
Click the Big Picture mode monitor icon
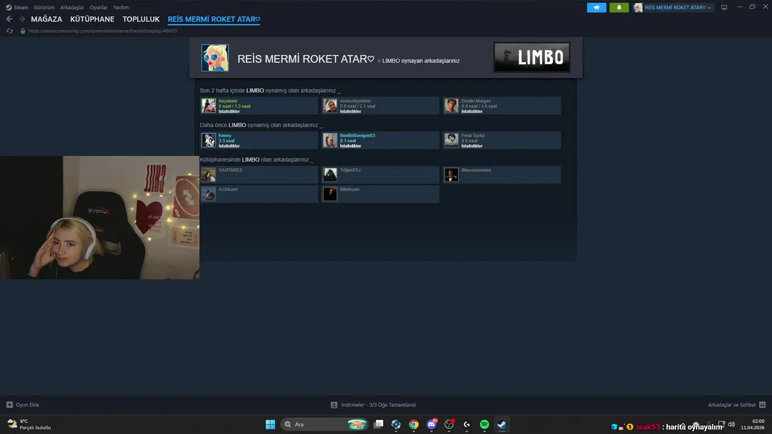tap(724, 8)
